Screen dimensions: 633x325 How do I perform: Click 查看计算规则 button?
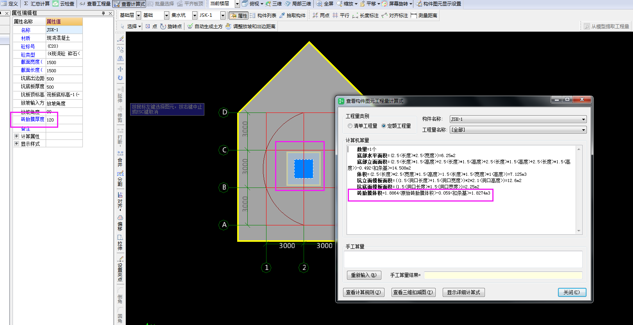point(363,292)
